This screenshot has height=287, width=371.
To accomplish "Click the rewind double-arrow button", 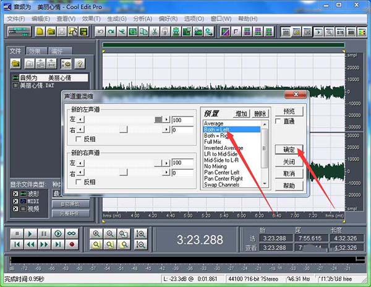I will tap(30, 244).
